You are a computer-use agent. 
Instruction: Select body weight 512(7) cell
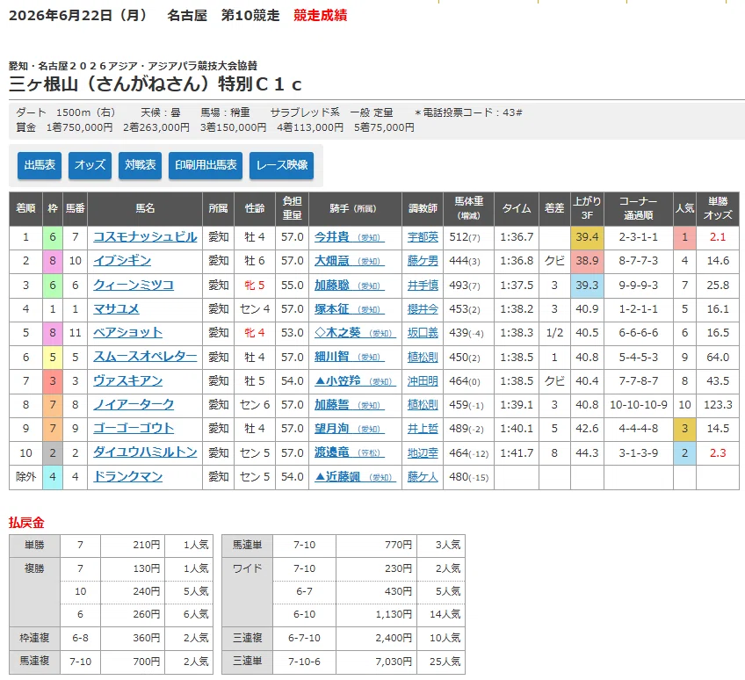coord(468,237)
